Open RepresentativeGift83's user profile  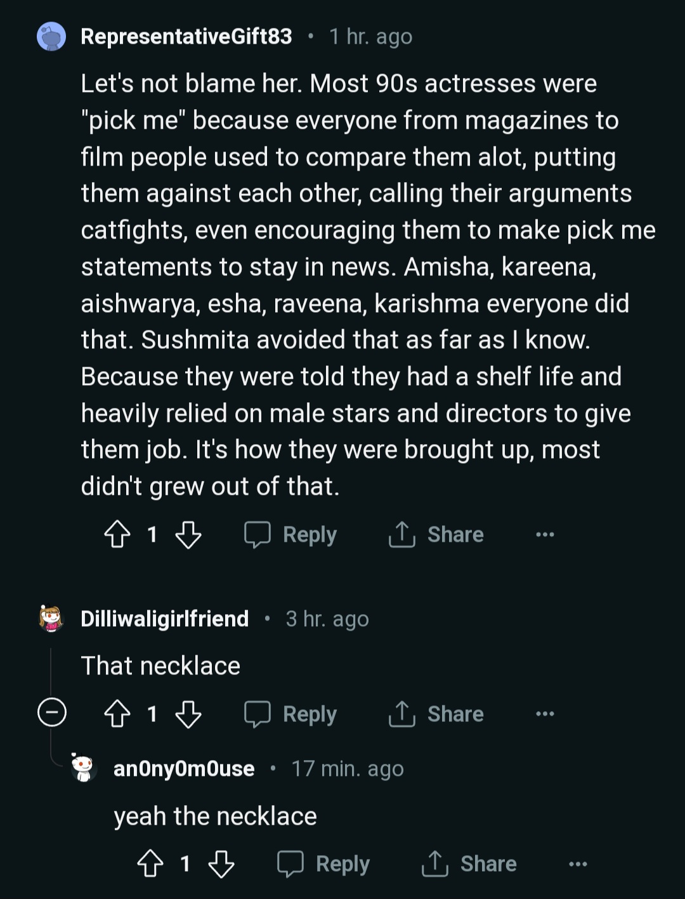186,37
